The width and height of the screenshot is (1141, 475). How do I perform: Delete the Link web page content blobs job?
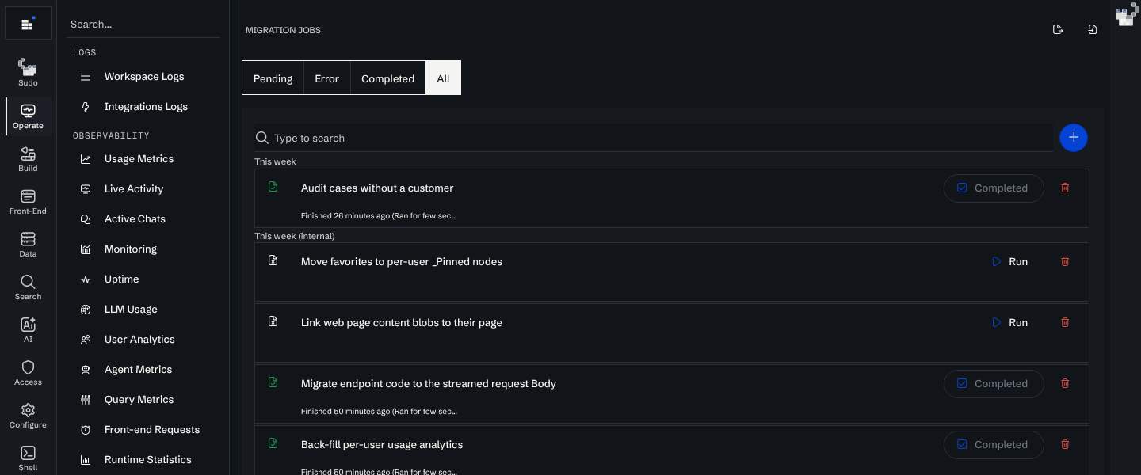[1065, 322]
